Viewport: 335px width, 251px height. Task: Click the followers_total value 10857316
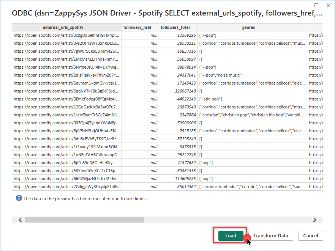178,51
